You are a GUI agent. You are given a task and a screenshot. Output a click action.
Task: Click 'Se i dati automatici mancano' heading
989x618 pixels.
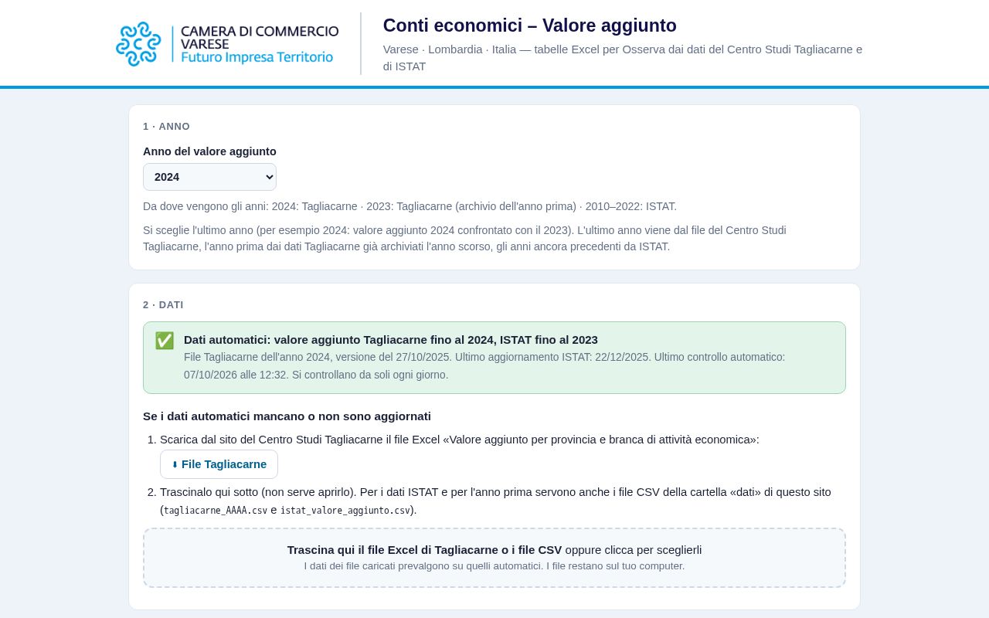click(x=287, y=416)
